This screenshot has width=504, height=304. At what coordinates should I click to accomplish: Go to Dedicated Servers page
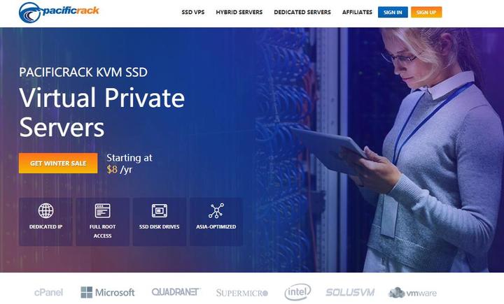click(302, 12)
